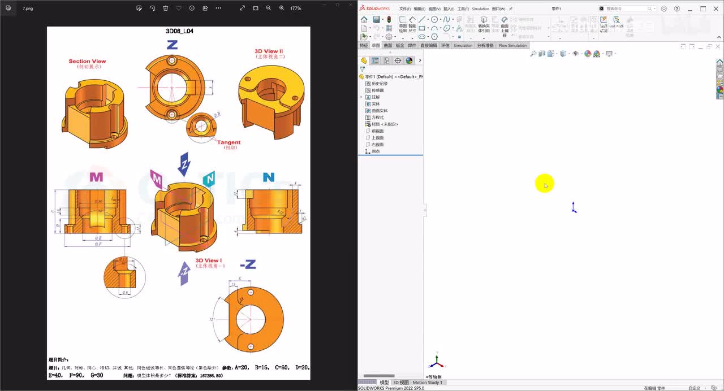Screen dimensions: 724x391
Task: Zoom in in Photos viewer
Action: [282, 8]
